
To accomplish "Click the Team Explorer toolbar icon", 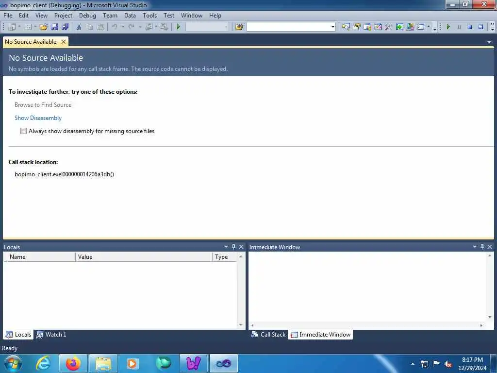I will [410, 27].
